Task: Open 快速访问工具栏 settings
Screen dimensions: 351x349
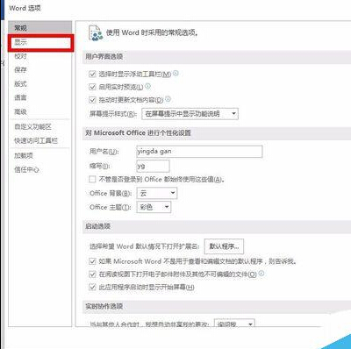Action: [39, 141]
